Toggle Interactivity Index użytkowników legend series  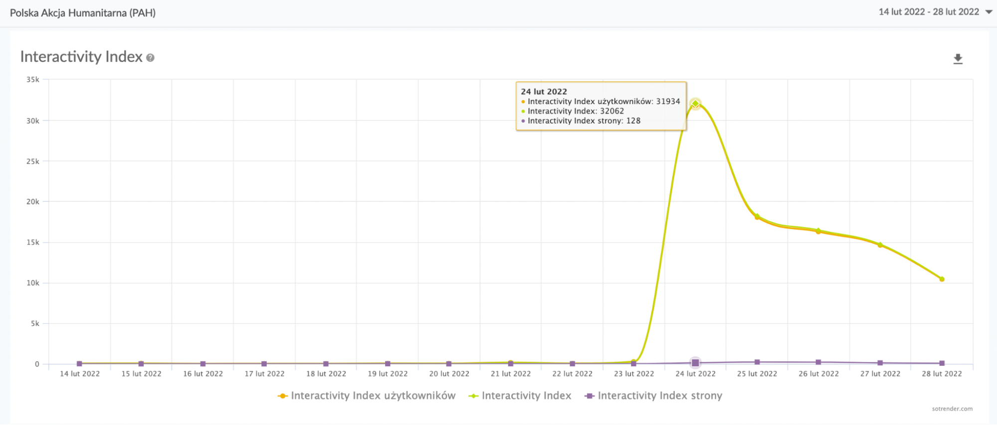(367, 396)
